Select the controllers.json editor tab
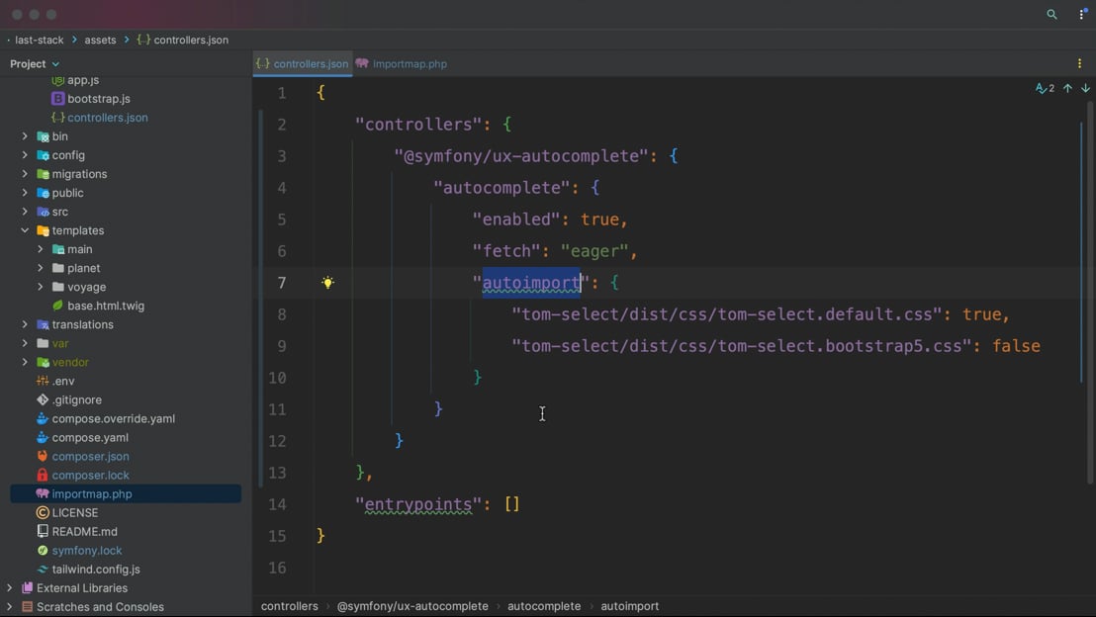This screenshot has height=617, width=1096. tap(310, 63)
